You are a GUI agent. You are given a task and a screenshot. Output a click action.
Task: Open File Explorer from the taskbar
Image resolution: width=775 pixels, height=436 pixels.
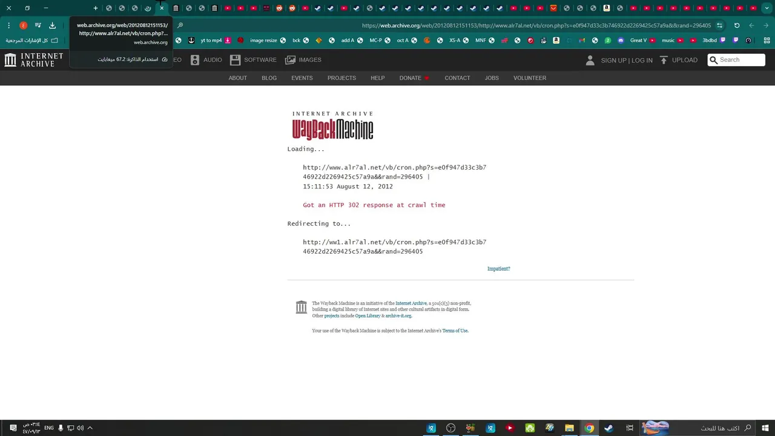(x=569, y=428)
